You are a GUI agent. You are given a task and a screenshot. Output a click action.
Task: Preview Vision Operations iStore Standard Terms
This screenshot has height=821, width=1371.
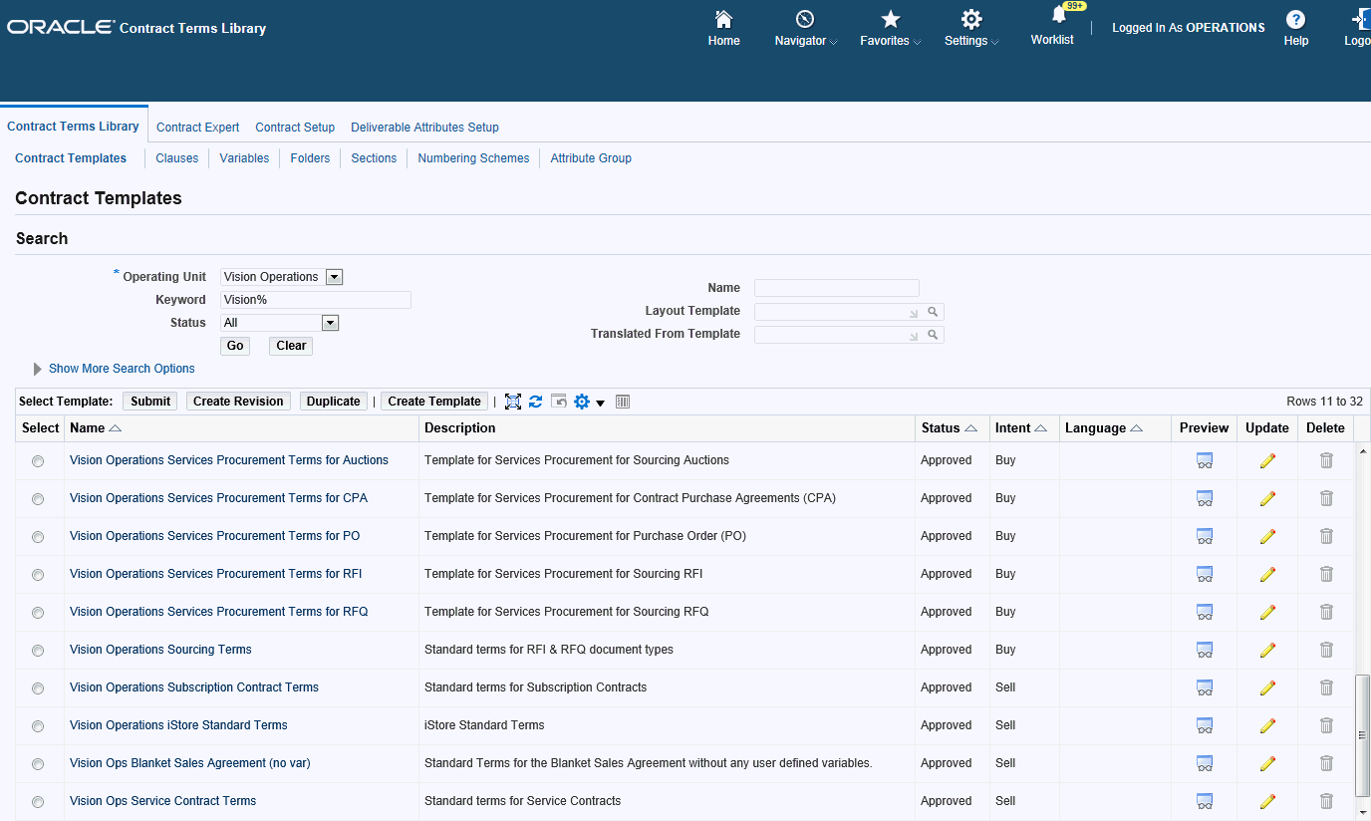[x=1205, y=725]
